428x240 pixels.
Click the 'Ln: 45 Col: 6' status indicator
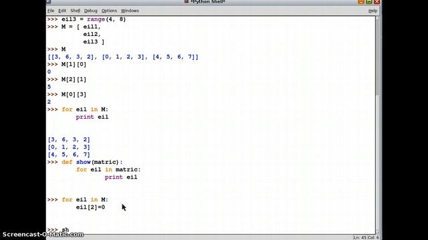366,237
